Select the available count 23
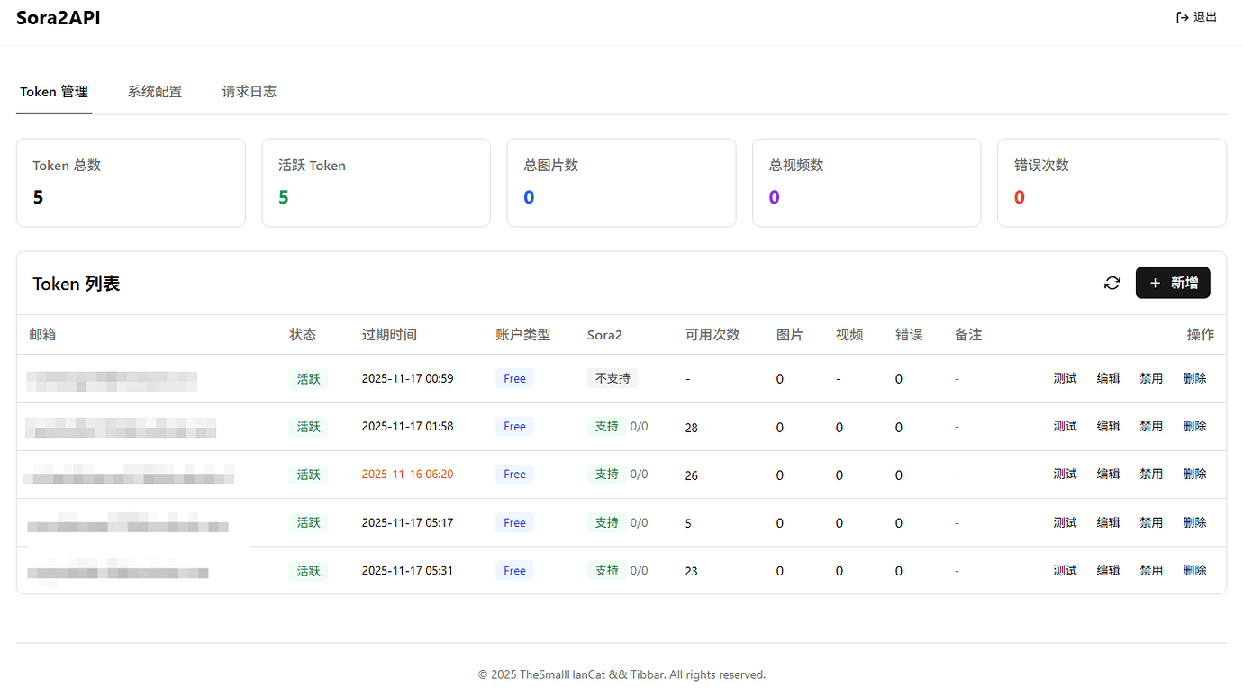 (x=692, y=571)
